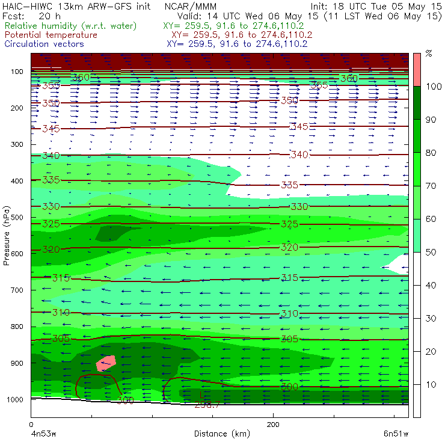This screenshot has height=445, width=445.
Task: Click the green "Relative humidity (w.r.t. water)" legend
Action: pos(71,26)
